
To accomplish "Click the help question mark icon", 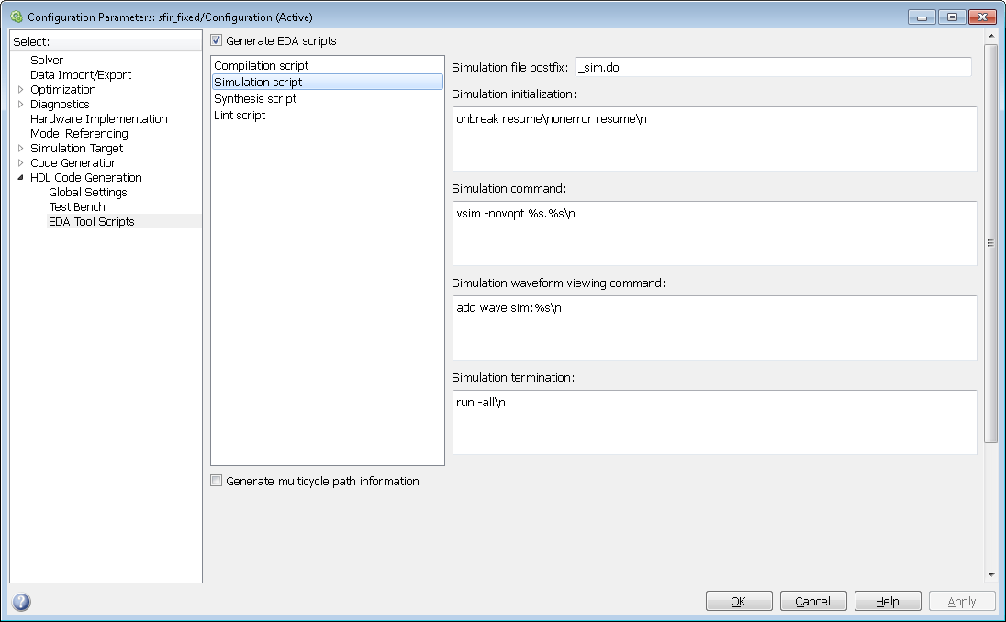I will pos(21,602).
